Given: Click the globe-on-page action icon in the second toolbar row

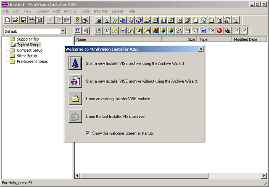Looking at the screenshot, I should coord(139,31).
